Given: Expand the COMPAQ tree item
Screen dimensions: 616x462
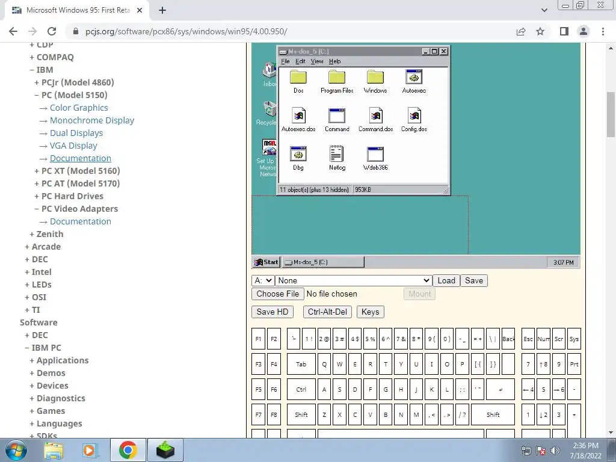Looking at the screenshot, I should pyautogui.click(x=52, y=57).
